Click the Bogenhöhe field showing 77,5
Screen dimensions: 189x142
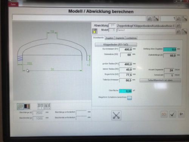125,75
